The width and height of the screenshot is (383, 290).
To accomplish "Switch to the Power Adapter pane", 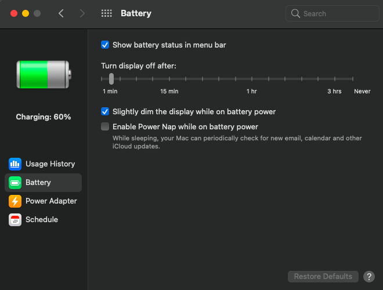I will (51, 201).
